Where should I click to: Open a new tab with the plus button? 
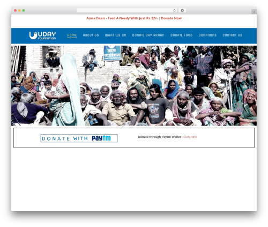[254, 12]
